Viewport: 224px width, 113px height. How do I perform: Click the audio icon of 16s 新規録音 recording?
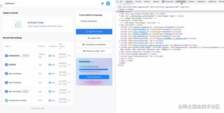tap(6, 65)
